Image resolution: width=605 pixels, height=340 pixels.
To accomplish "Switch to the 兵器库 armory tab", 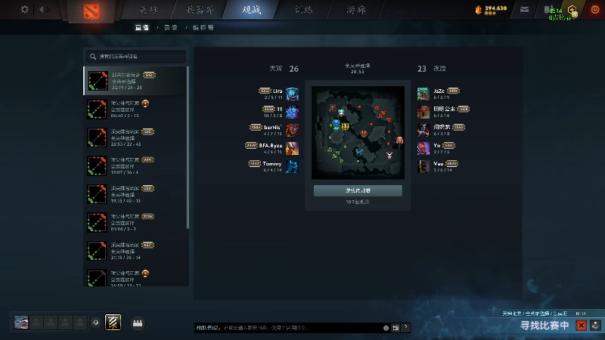I will point(200,10).
